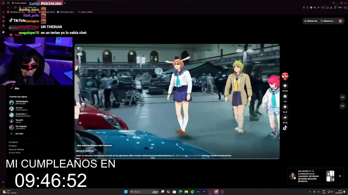Click Obtener M... desktop app button
Image resolution: width=348 pixels, height=195 pixels.
[x=311, y=21]
